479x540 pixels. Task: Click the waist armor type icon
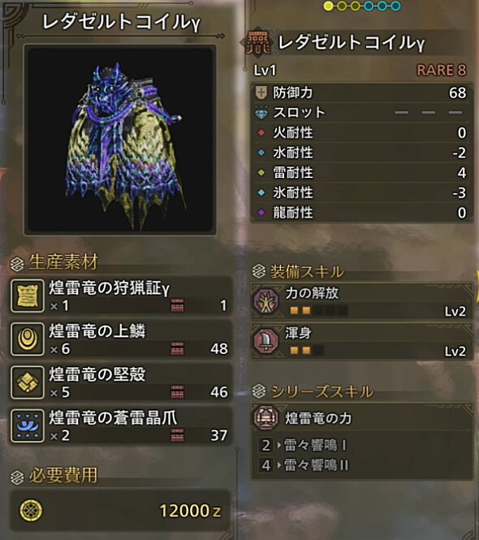tap(258, 43)
